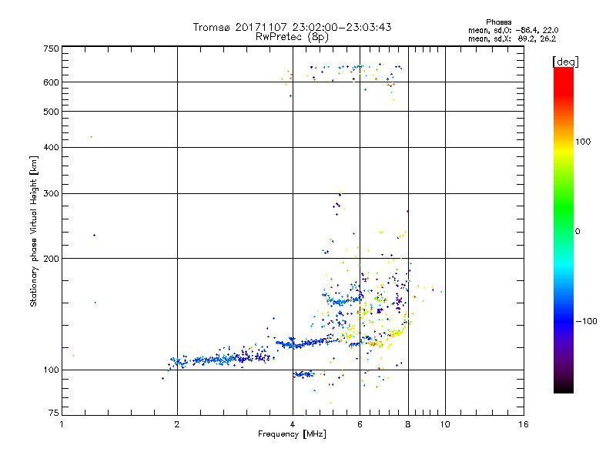The height and width of the screenshot is (462, 616).
Task: Click the plot title "Tromsø 20171107 23:02:00-23:03:43"
Action: (x=292, y=27)
